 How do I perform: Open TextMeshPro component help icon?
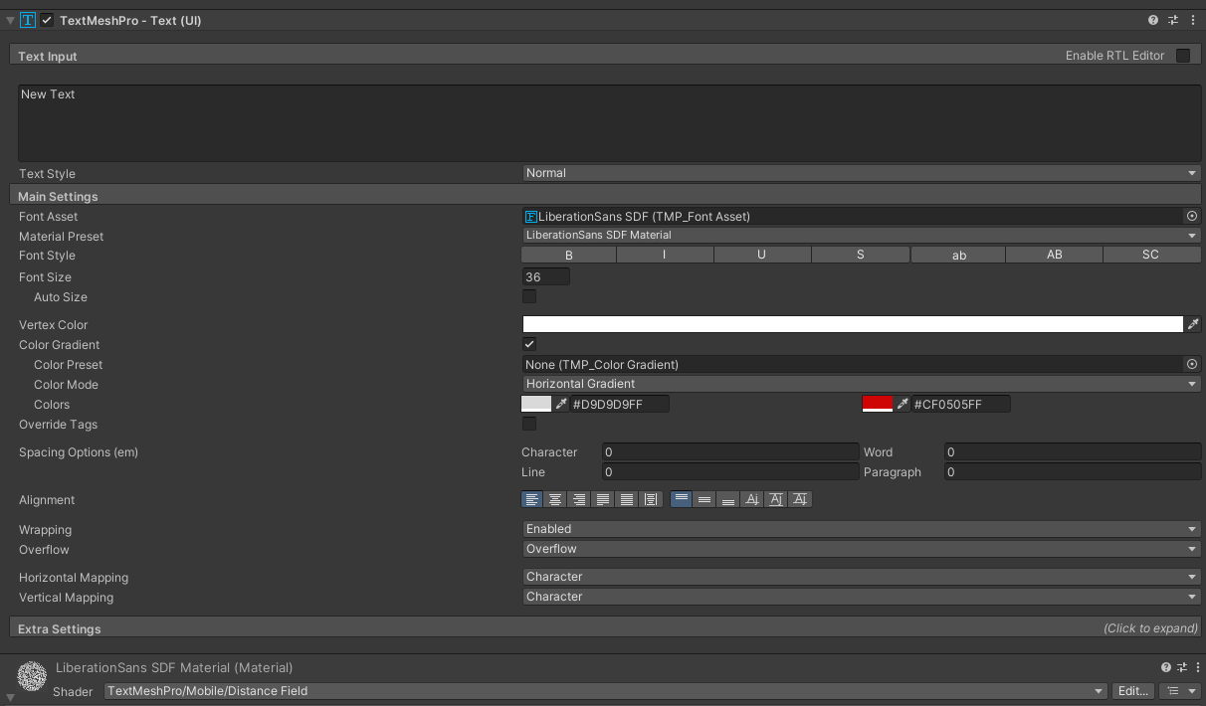click(1153, 20)
